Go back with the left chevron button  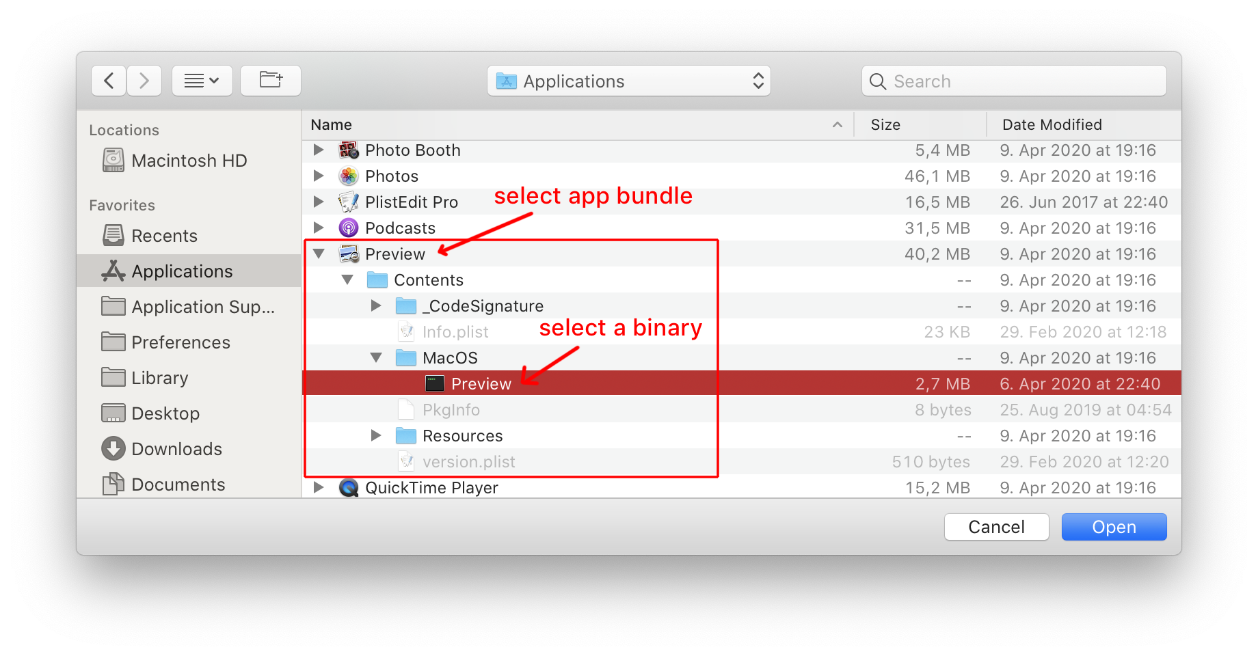[x=109, y=81]
